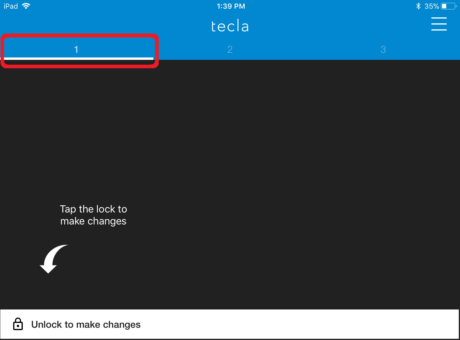Click the 35% battery percentage text

pos(432,6)
